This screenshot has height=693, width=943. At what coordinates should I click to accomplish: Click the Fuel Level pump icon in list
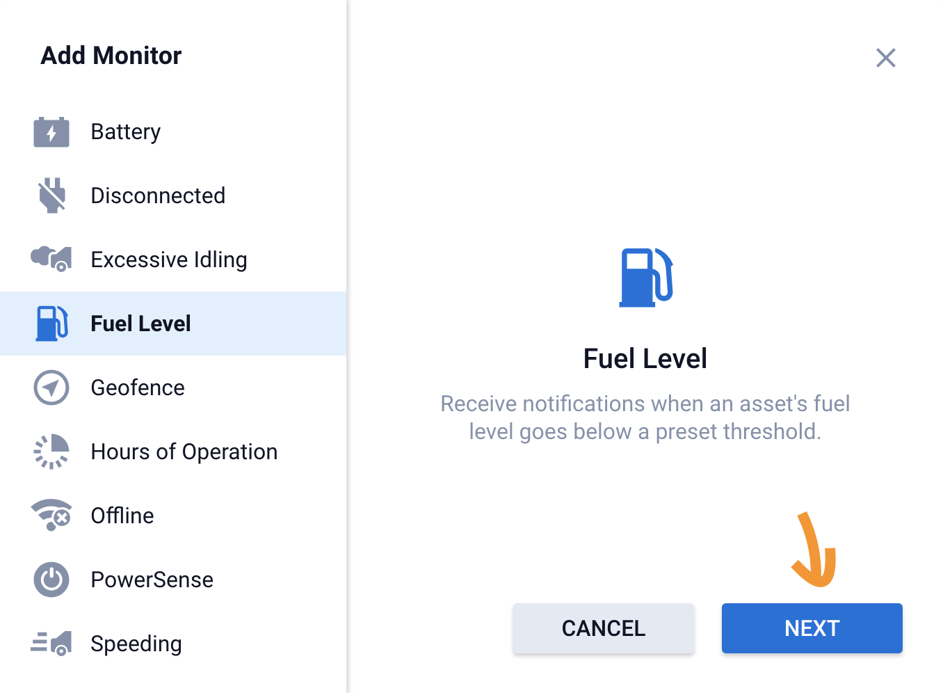[x=51, y=324]
